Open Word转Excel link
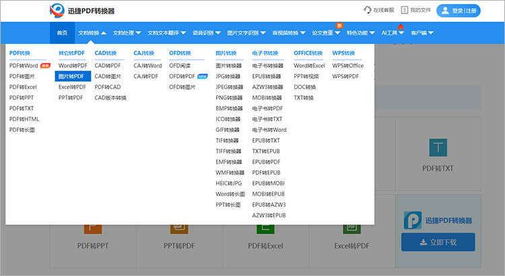 point(309,66)
